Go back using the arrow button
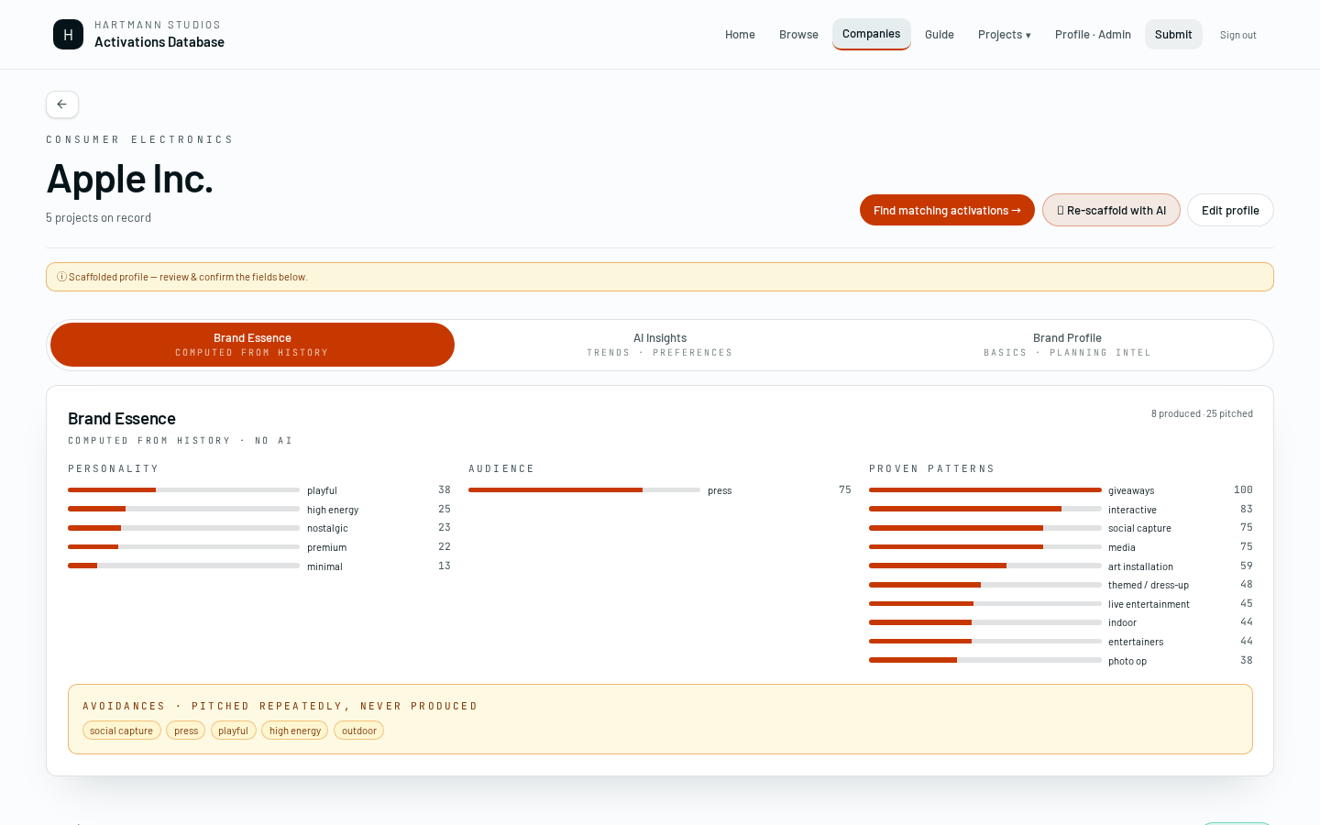This screenshot has height=825, width=1320. [x=62, y=104]
